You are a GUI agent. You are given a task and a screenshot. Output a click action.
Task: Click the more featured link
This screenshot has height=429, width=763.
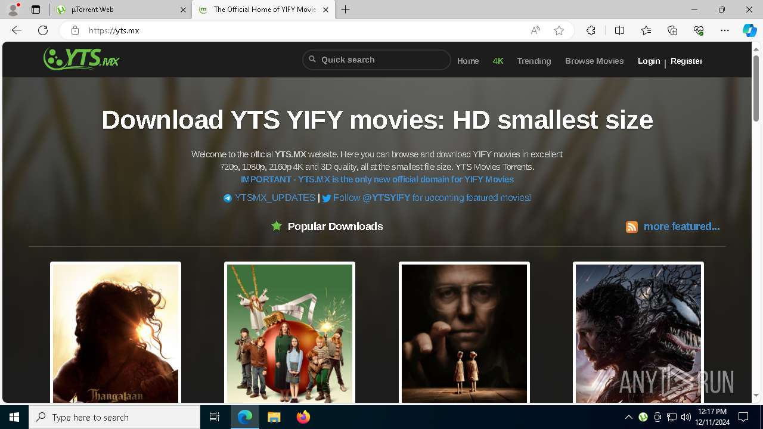click(681, 226)
